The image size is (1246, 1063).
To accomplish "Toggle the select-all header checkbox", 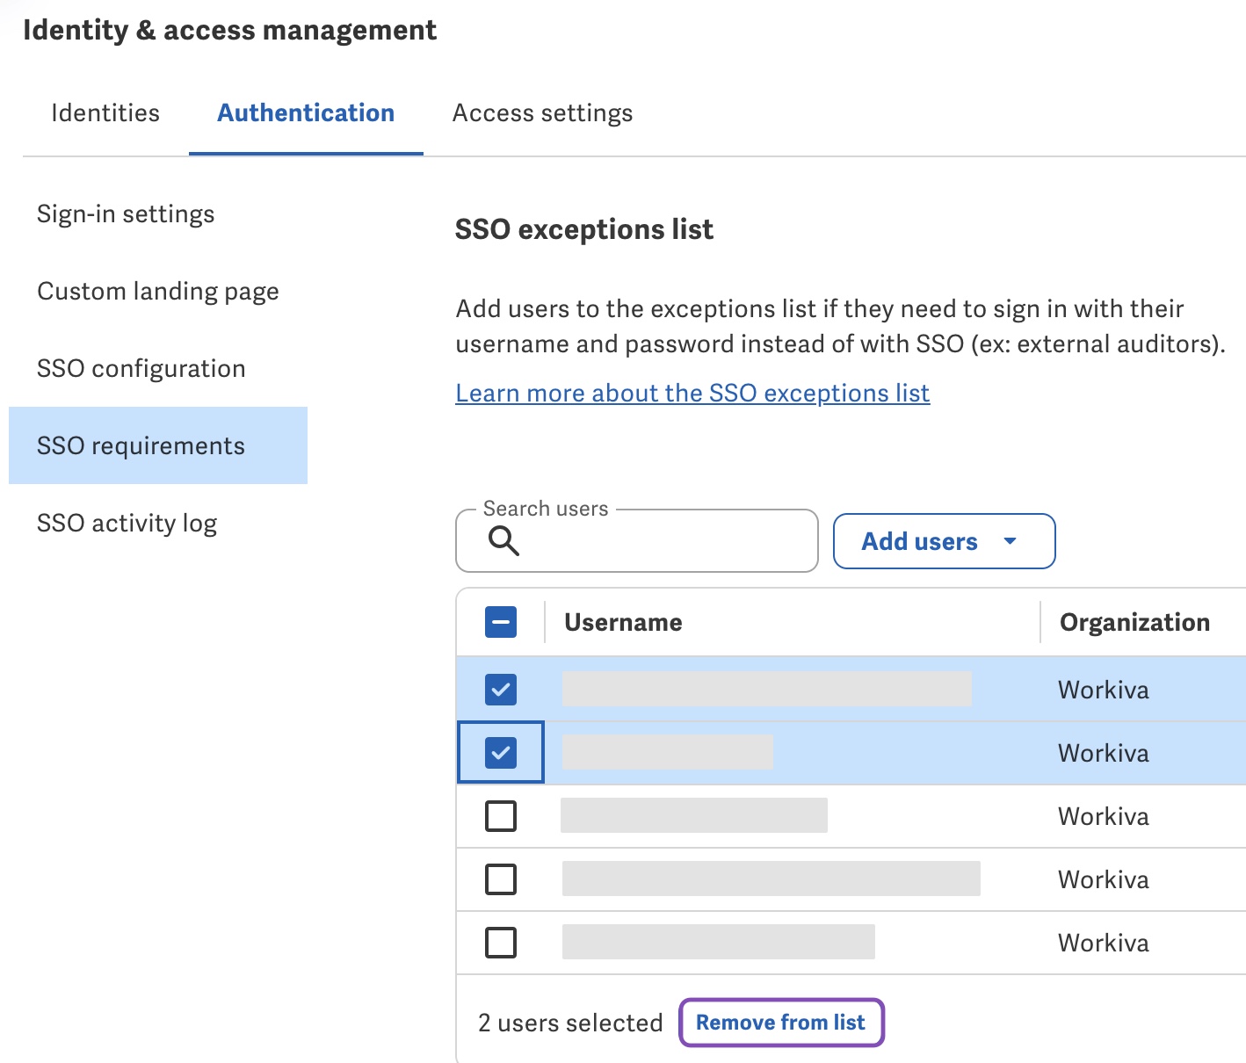I will 501,622.
